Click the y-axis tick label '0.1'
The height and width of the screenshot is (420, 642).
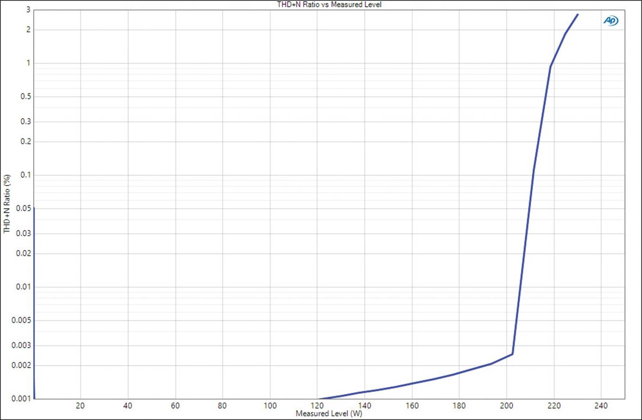pyautogui.click(x=26, y=175)
